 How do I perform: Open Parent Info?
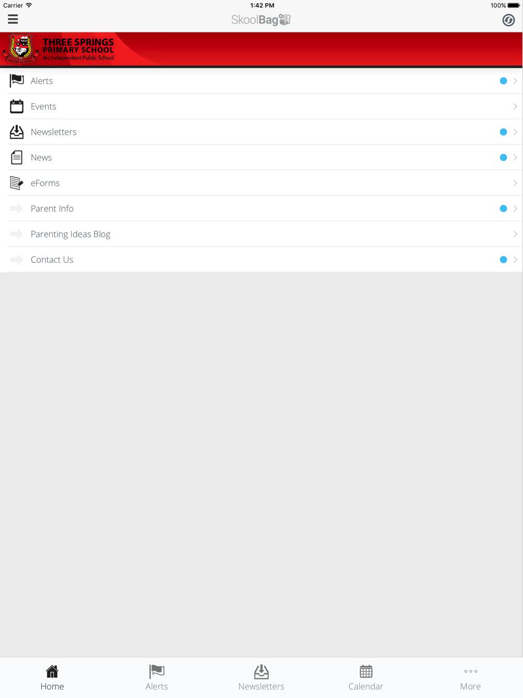(261, 208)
